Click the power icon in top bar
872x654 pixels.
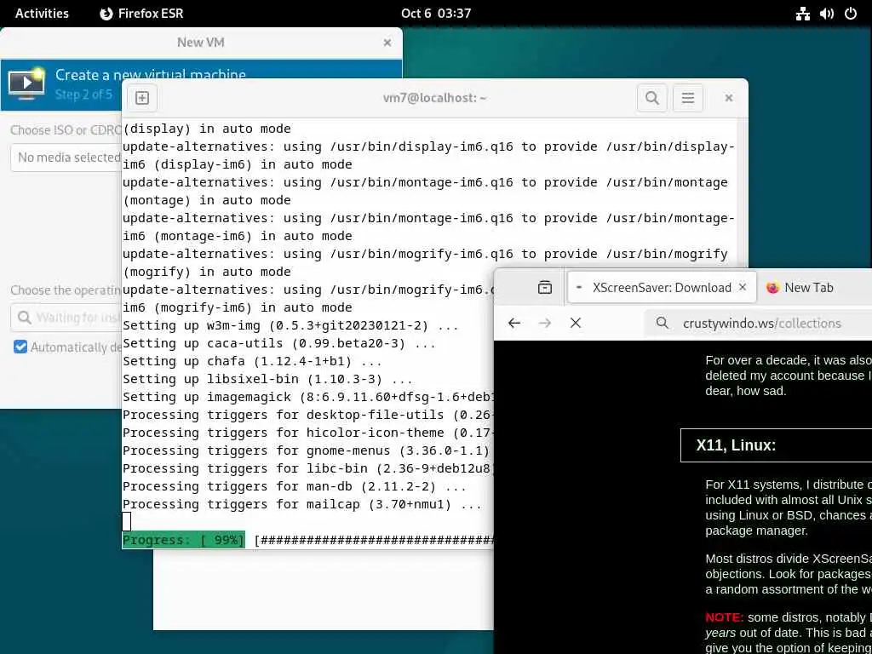tap(851, 14)
